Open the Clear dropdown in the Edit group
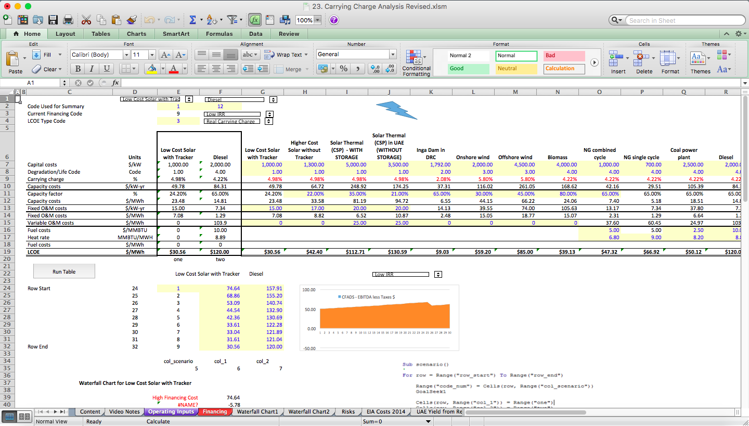Viewport: 749px width, 426px height. (x=59, y=69)
